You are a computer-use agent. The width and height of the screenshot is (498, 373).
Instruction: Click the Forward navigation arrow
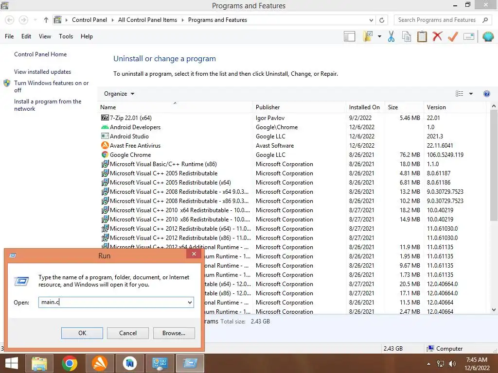[23, 20]
